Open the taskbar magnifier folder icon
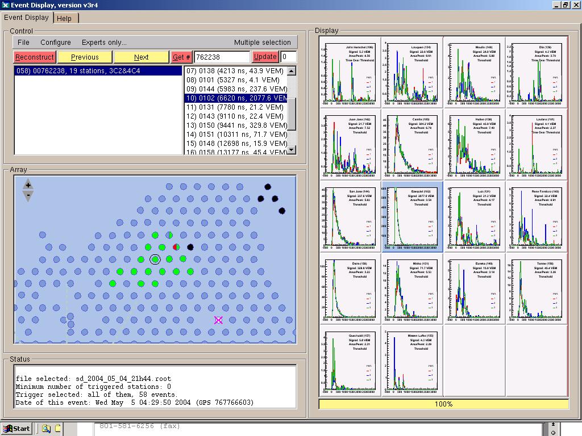Screen dimensions: 582x436 click(46, 429)
